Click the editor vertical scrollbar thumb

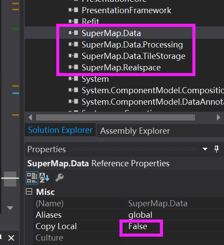(10, 179)
